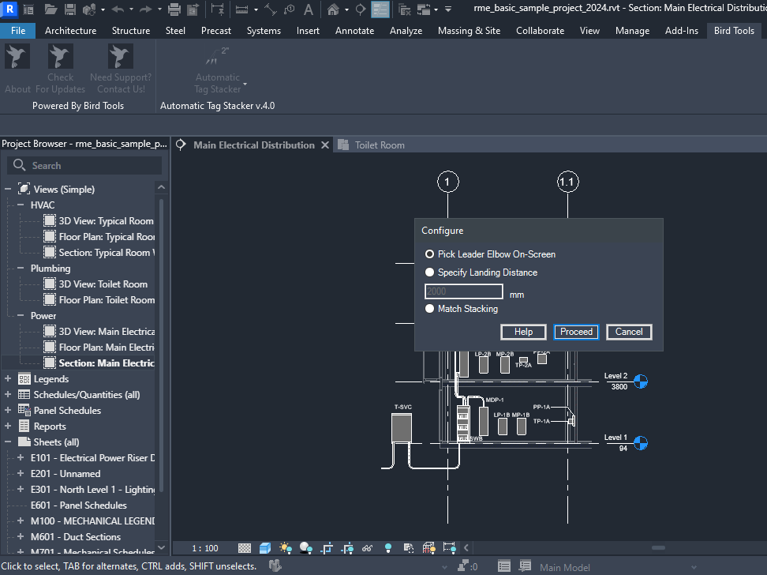Collapse the HVAC views group
The width and height of the screenshot is (767, 575).
coord(21,205)
